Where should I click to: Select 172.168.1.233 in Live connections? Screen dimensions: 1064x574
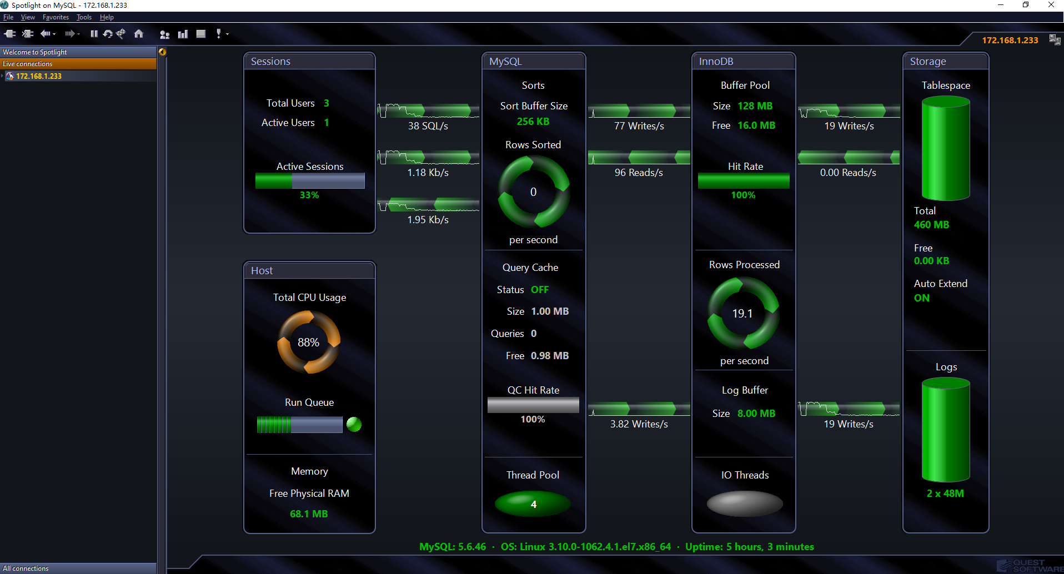(x=39, y=76)
